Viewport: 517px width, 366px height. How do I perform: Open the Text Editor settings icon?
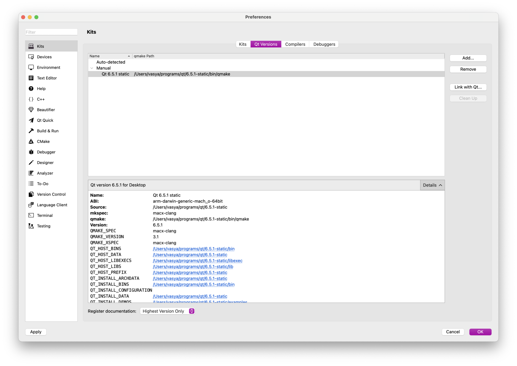31,78
